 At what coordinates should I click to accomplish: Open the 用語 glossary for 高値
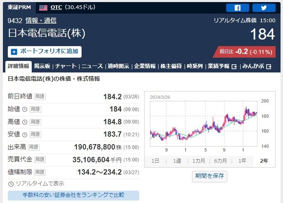35,122
